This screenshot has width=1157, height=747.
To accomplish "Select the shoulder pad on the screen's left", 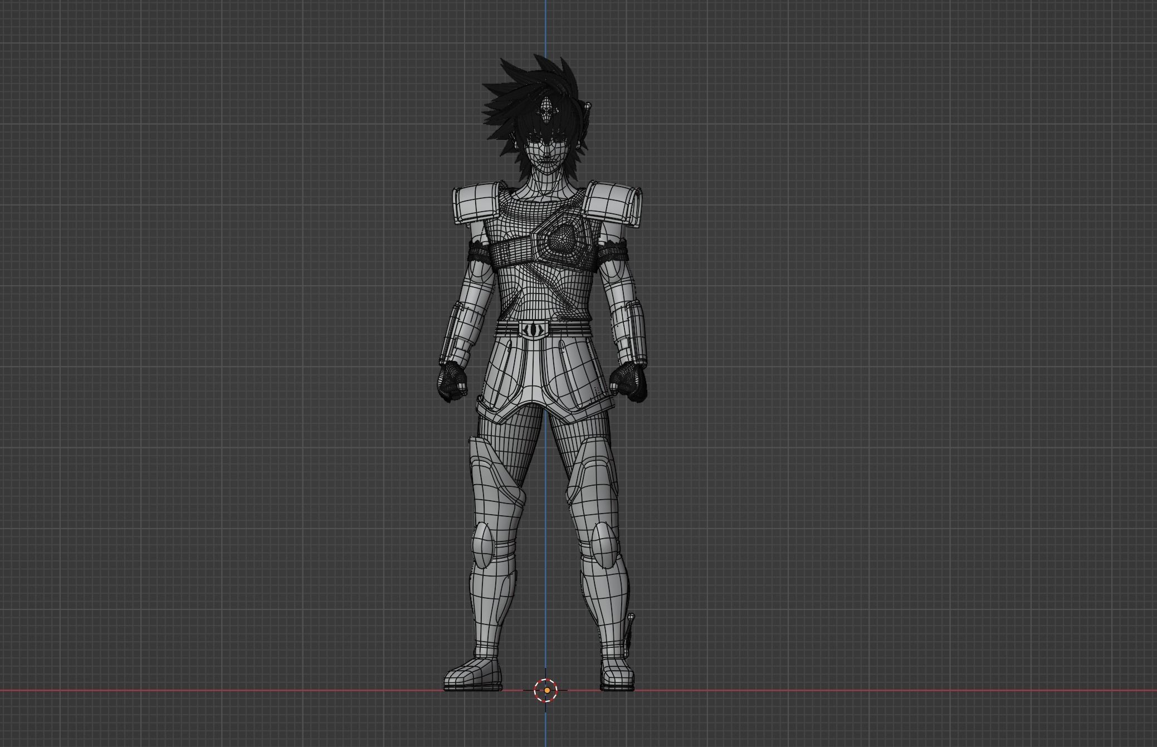I will (x=476, y=204).
